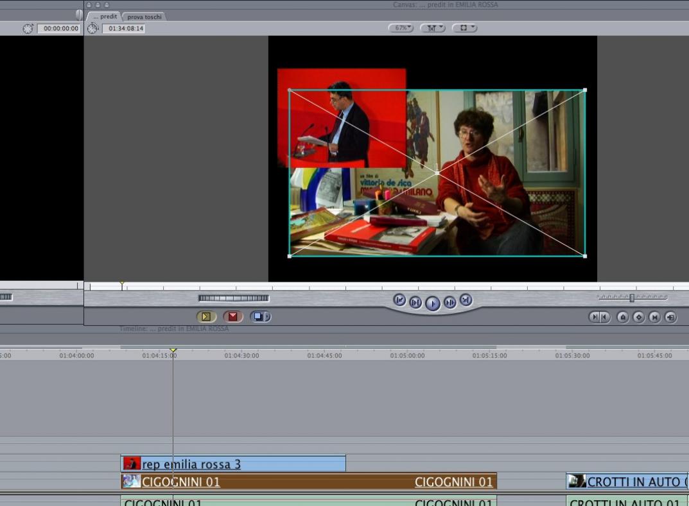Click the Canvas duration clock icon

coord(92,28)
